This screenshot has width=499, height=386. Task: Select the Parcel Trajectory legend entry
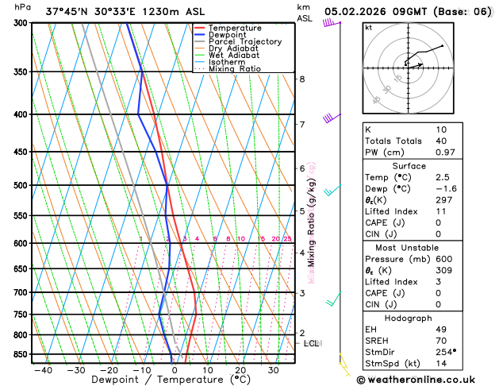tap(244, 41)
